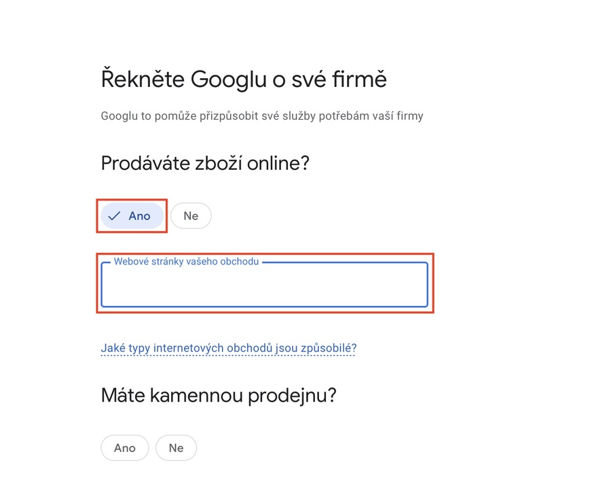
Task: Click the link about eligible online store types
Action: point(229,349)
